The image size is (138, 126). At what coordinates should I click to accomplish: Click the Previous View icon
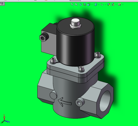coord(80,4)
